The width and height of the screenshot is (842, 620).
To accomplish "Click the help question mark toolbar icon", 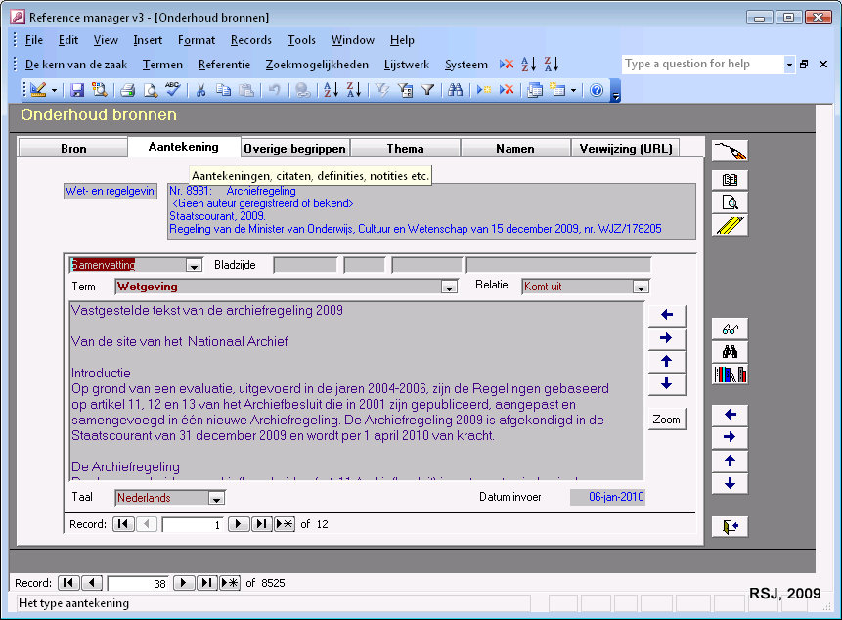I will click(597, 90).
